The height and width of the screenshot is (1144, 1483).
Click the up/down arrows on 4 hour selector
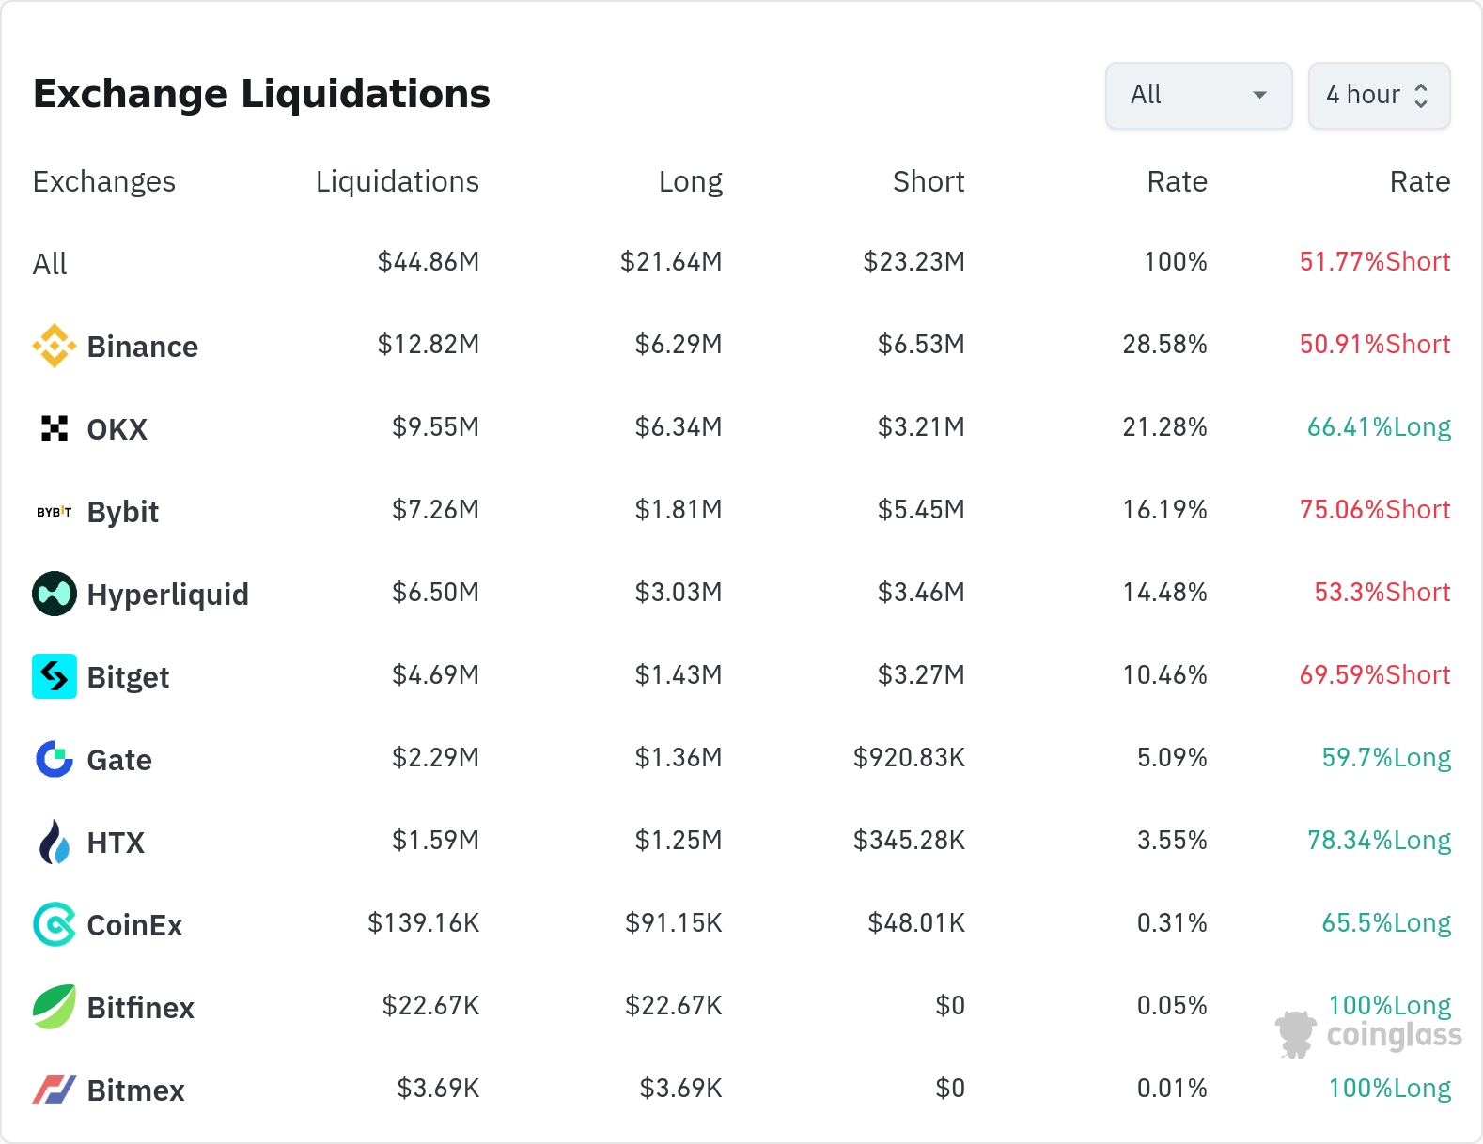click(1421, 95)
